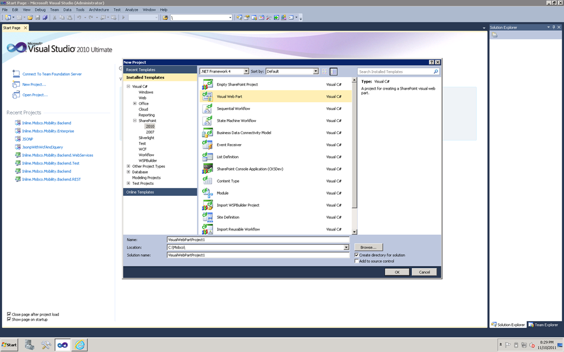Uncheck Show page on startup
Screen dimensions: 564x352
9,320
